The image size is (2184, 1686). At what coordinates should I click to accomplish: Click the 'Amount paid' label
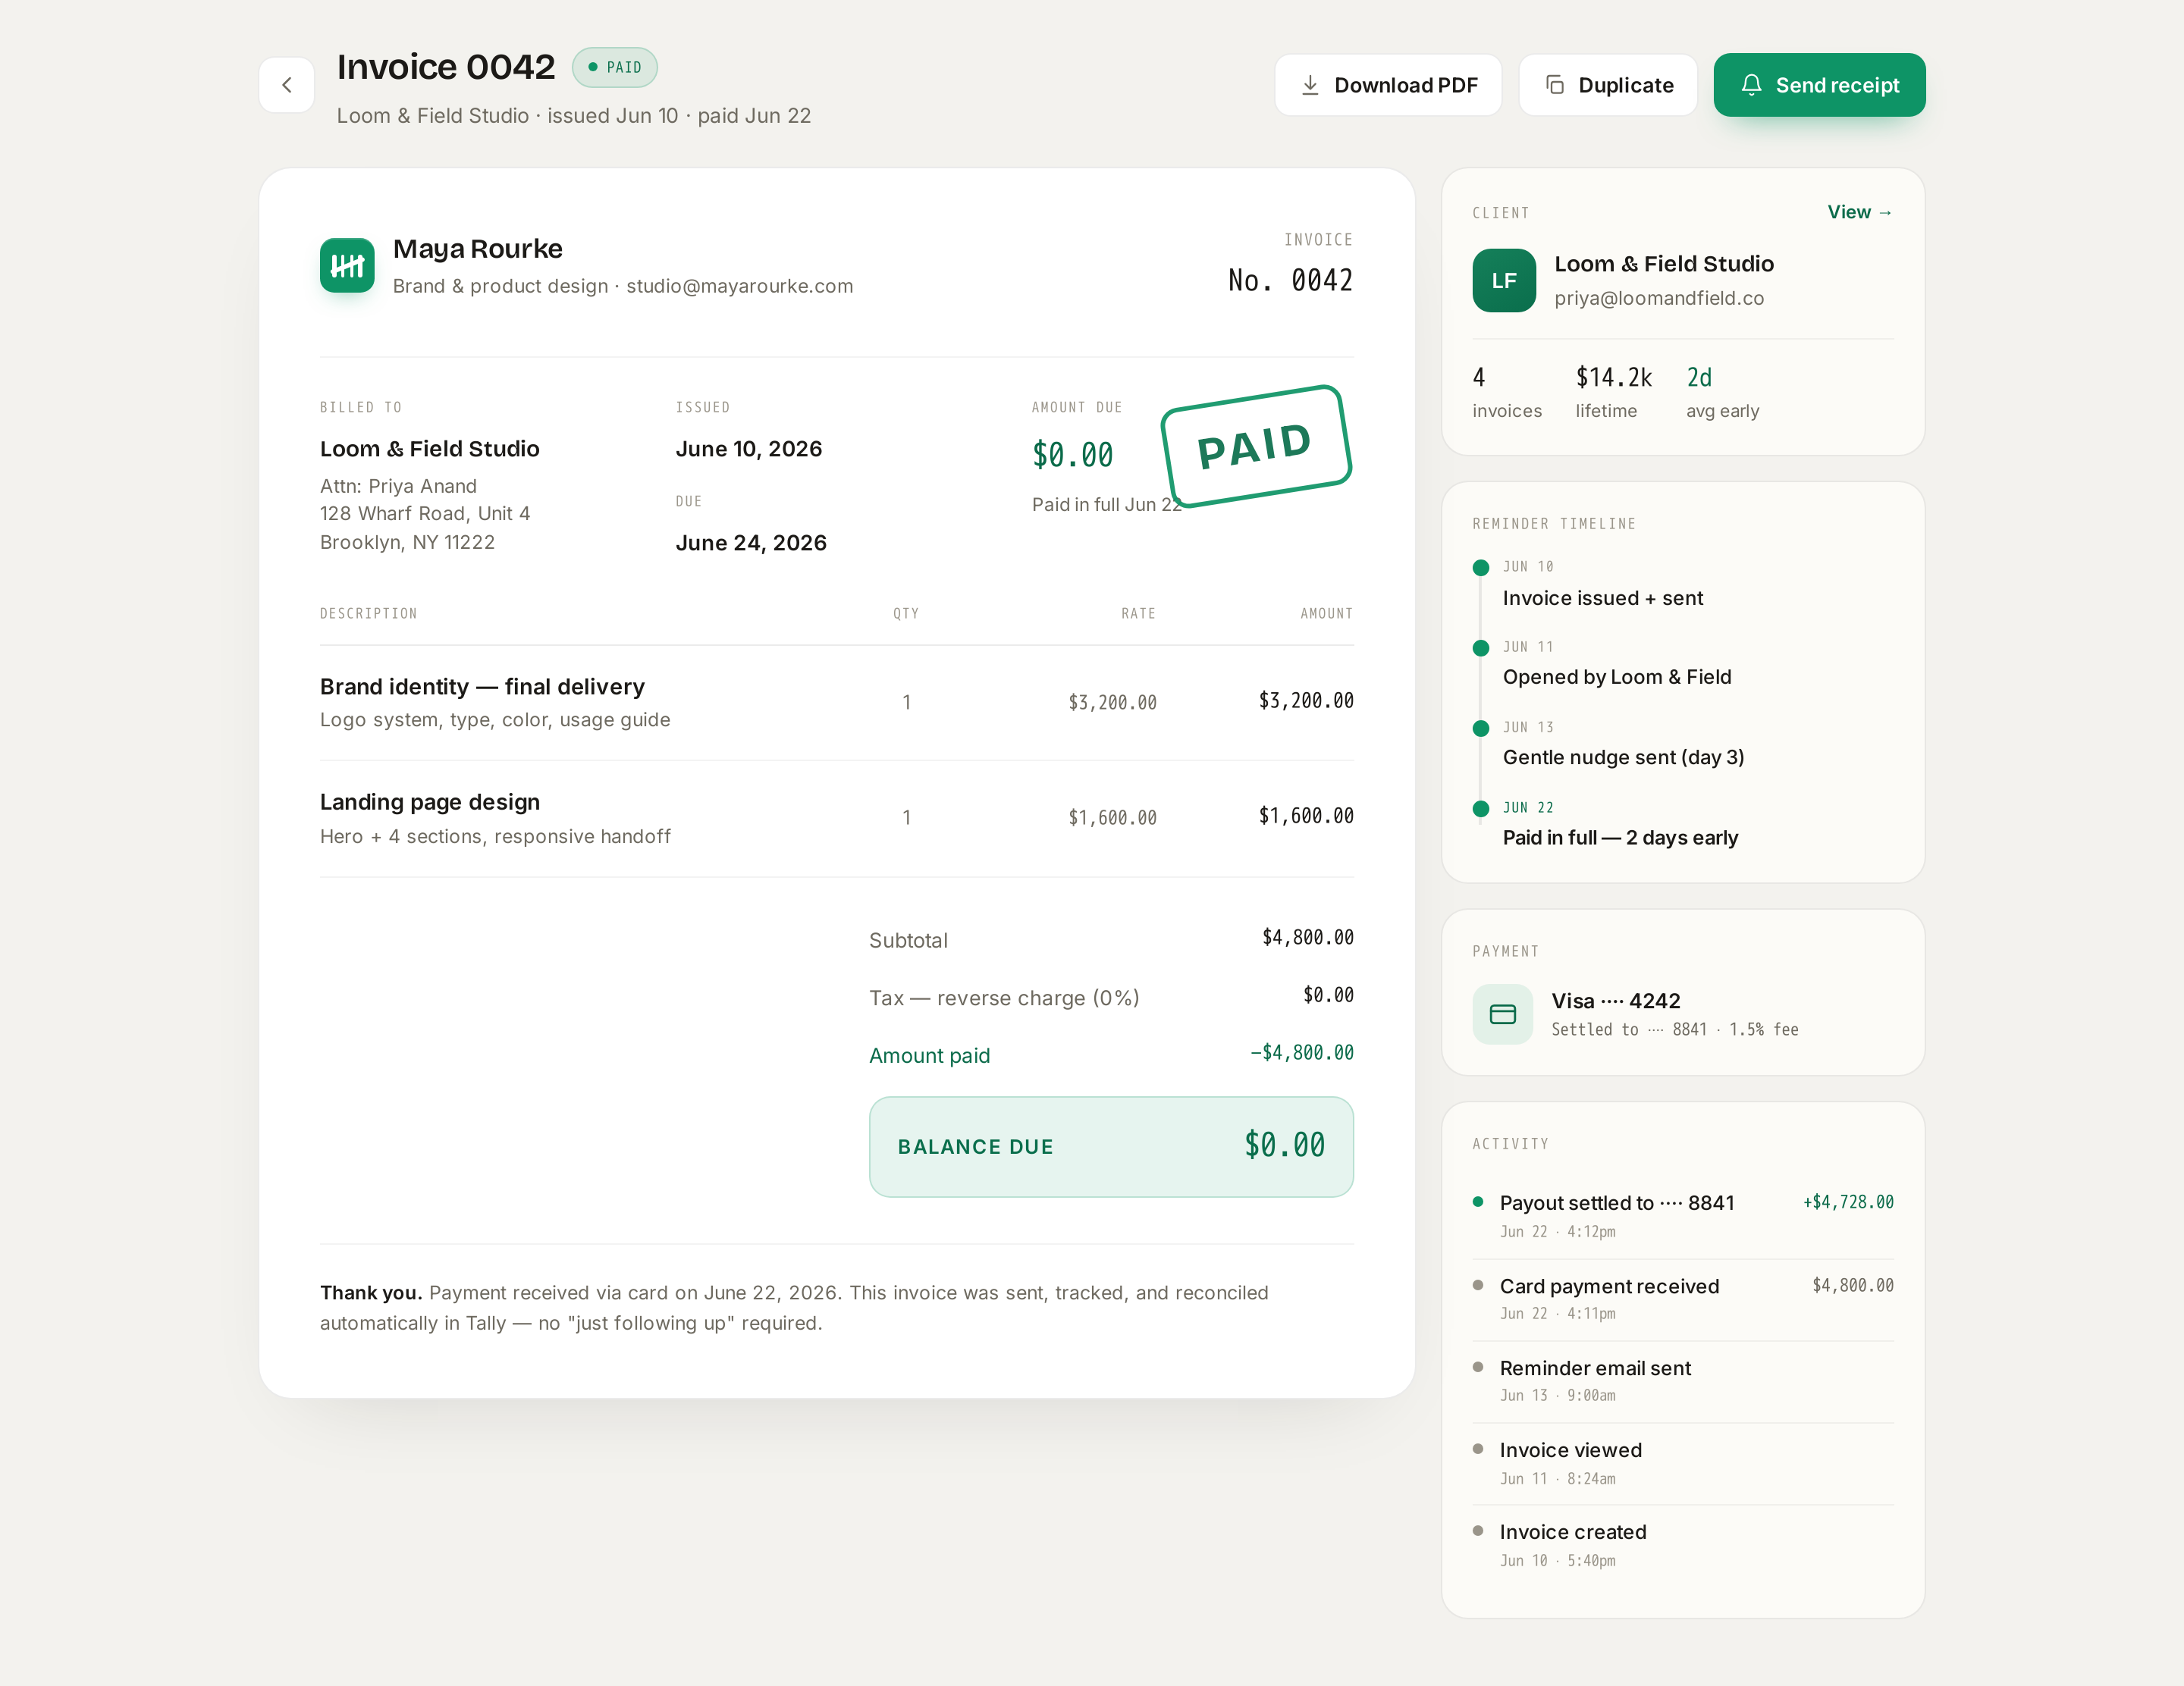tap(930, 1055)
